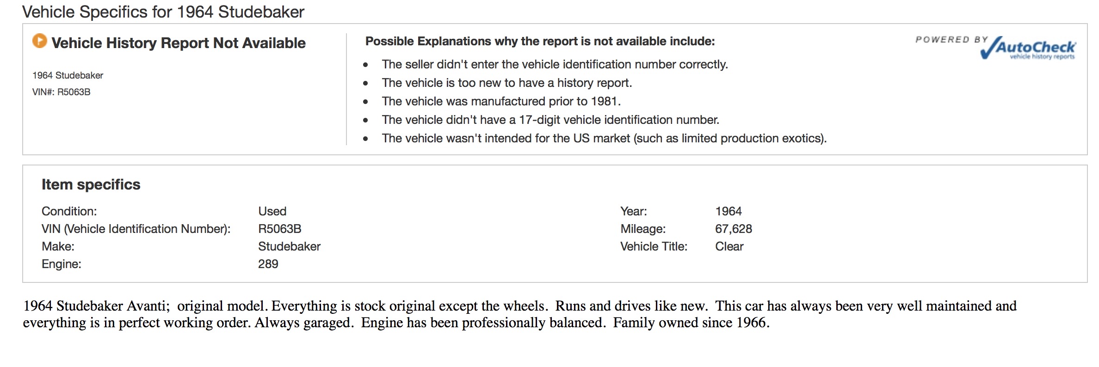
Task: Click the 'US market' limited production exotics bullet
Action: pyautogui.click(x=604, y=138)
